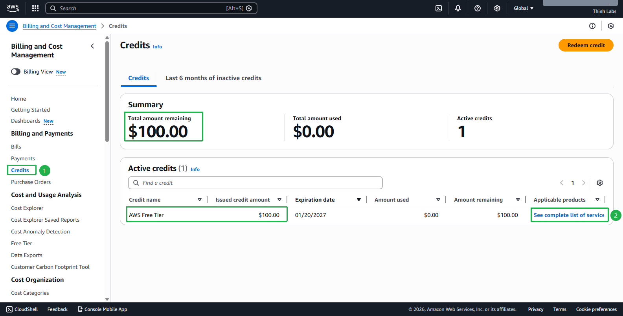Open CloudShell icon in top navigation bar
Screen dimensions: 623x316
pyautogui.click(x=439, y=8)
